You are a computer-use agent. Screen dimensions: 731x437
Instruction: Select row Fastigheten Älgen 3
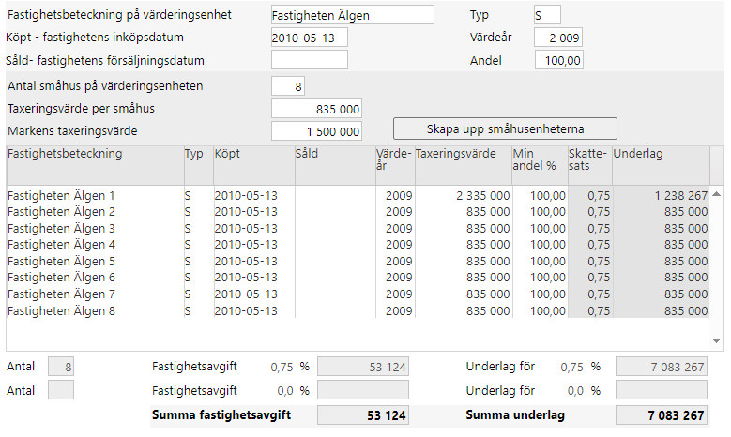[358, 228]
